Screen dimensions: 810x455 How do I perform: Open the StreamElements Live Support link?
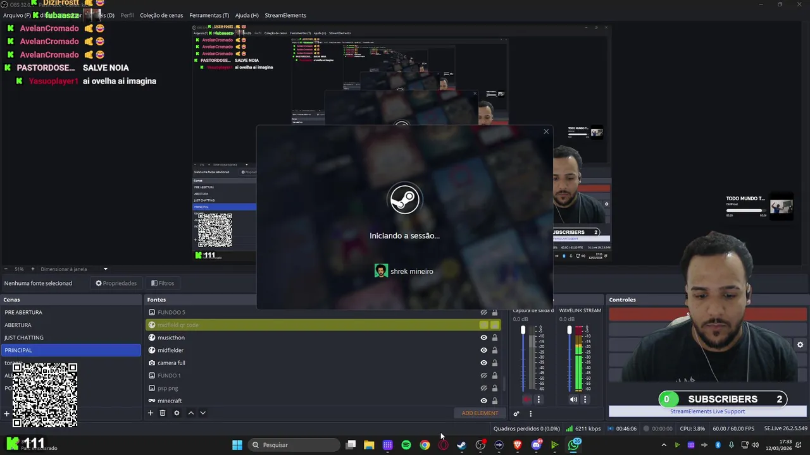[x=707, y=411]
